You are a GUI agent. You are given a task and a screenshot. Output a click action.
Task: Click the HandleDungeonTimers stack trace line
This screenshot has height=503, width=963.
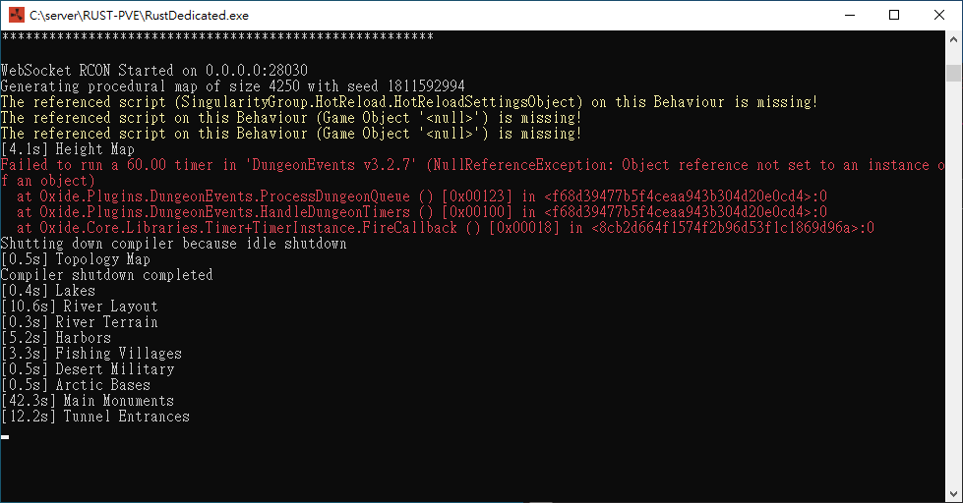click(x=421, y=212)
